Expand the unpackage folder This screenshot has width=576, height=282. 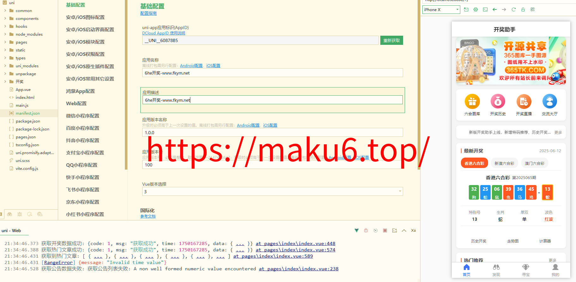point(5,74)
